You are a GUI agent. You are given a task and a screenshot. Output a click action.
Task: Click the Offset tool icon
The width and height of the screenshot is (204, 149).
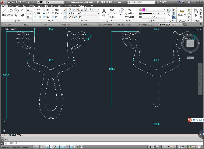pyautogui.click(x=65, y=17)
